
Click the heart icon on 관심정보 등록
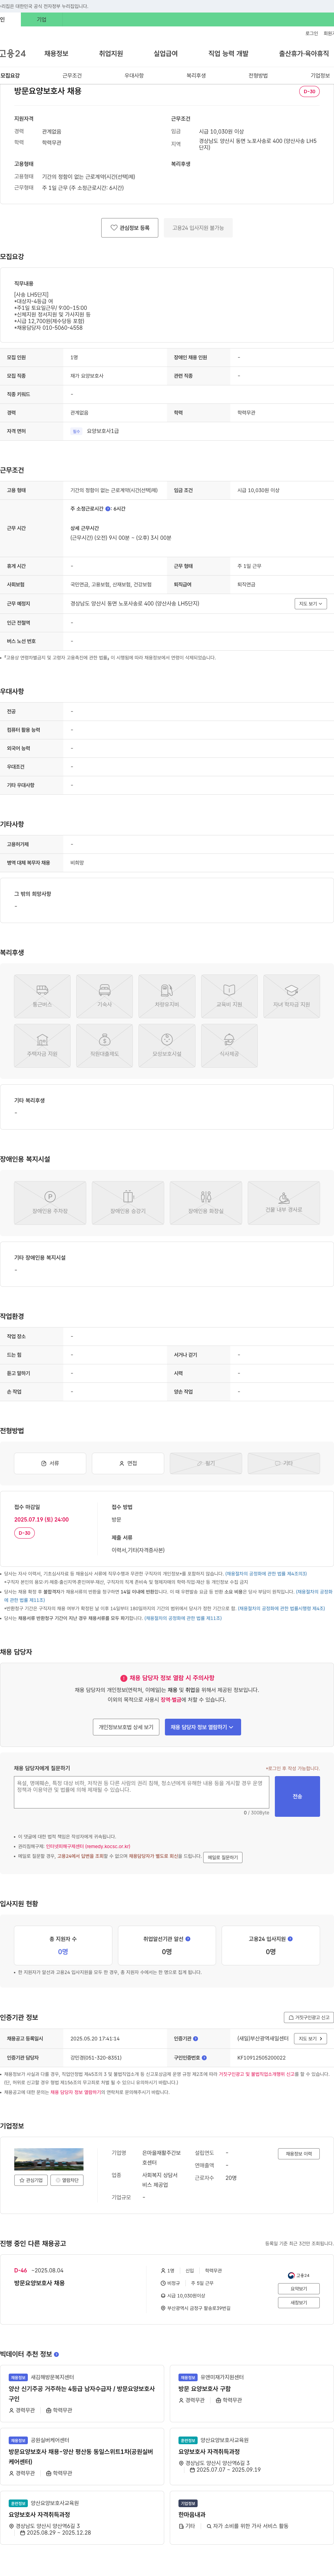click(x=114, y=228)
